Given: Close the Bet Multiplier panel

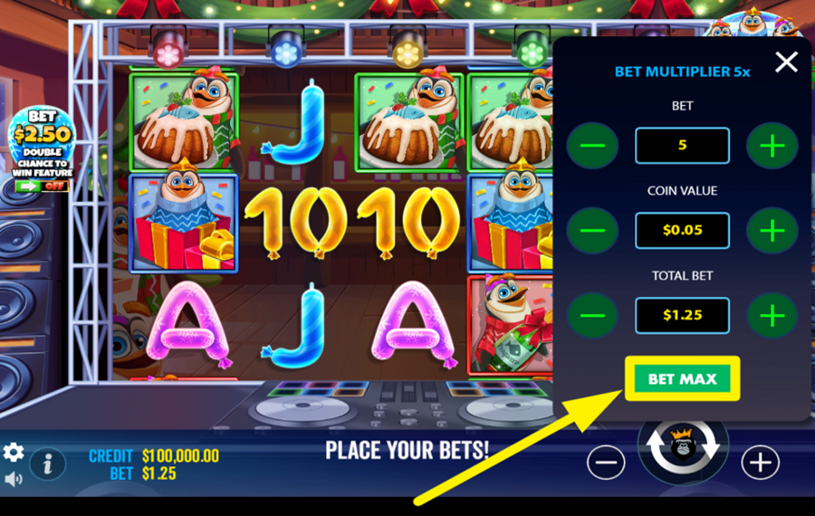Looking at the screenshot, I should tap(786, 62).
